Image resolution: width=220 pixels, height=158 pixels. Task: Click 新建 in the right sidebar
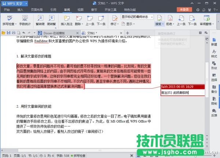214,40
